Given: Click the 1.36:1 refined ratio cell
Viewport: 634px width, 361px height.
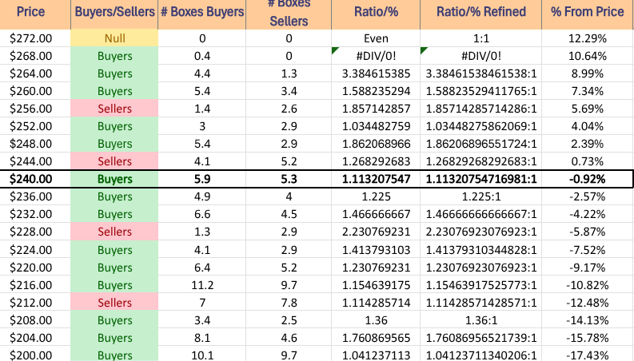Looking at the screenshot, I should [480, 321].
